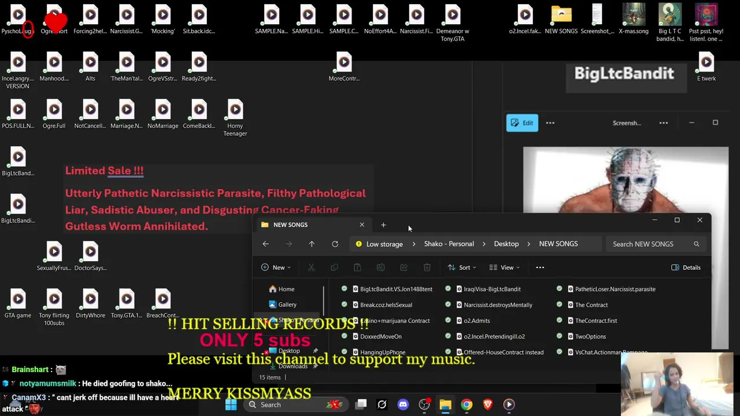Screen dimensions: 740x416
Task: Click the Desktop breadcrumb in address bar
Action: pyautogui.click(x=506, y=244)
